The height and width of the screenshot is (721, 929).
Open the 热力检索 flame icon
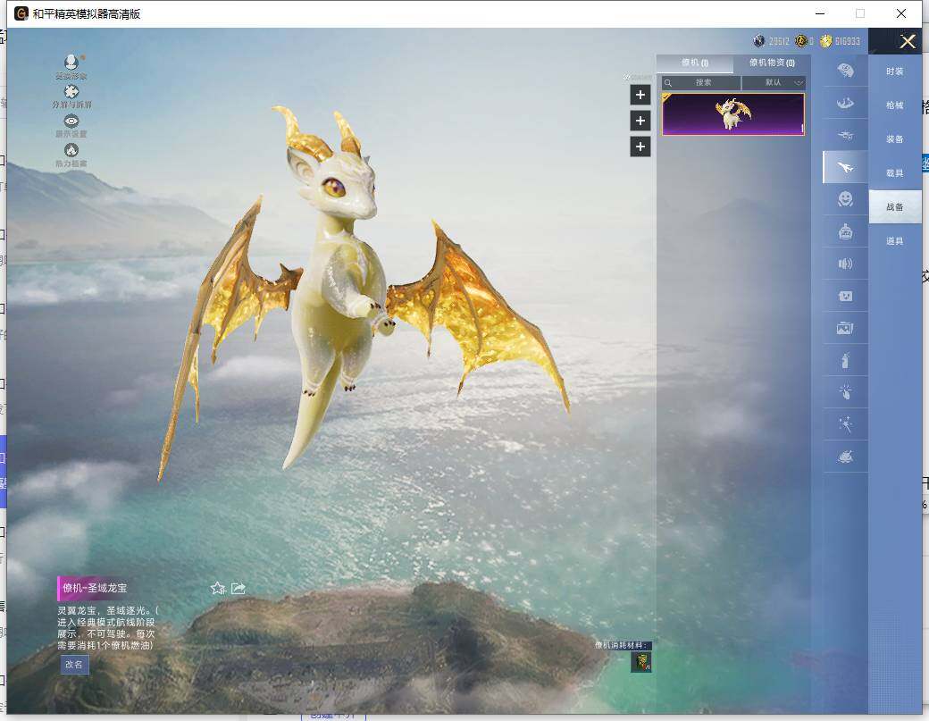click(x=71, y=151)
